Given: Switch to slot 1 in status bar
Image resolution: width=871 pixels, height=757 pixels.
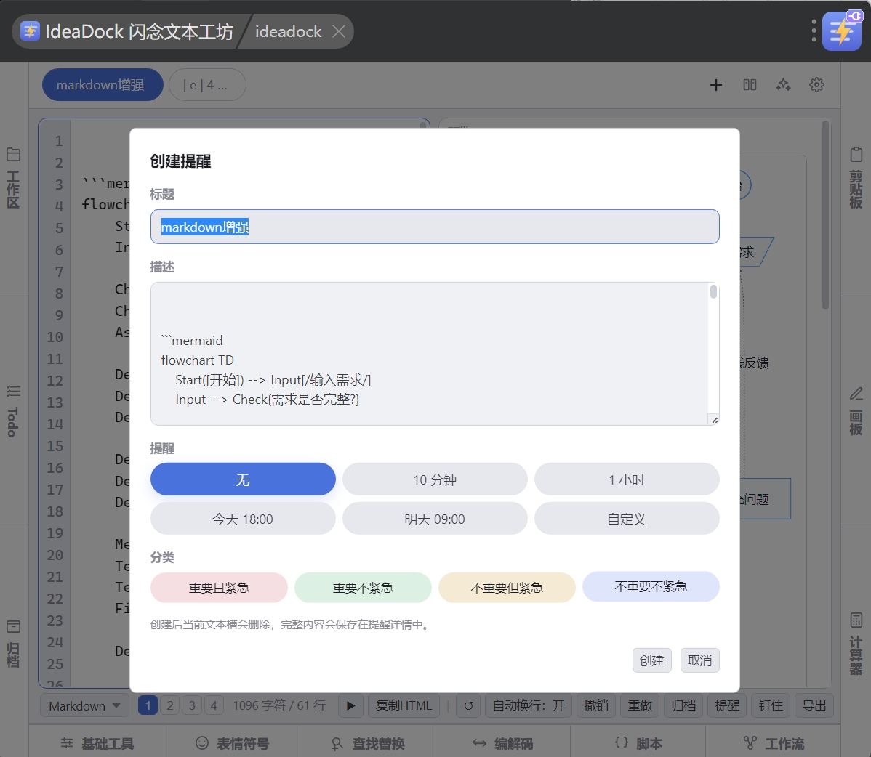Looking at the screenshot, I should 148,705.
